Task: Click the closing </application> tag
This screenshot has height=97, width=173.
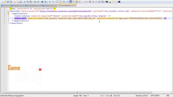Action: (x=21, y=21)
